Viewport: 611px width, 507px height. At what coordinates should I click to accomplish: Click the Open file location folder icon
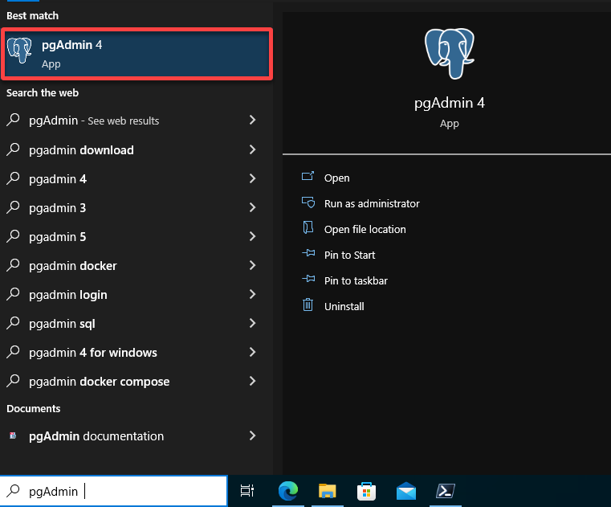tap(308, 227)
